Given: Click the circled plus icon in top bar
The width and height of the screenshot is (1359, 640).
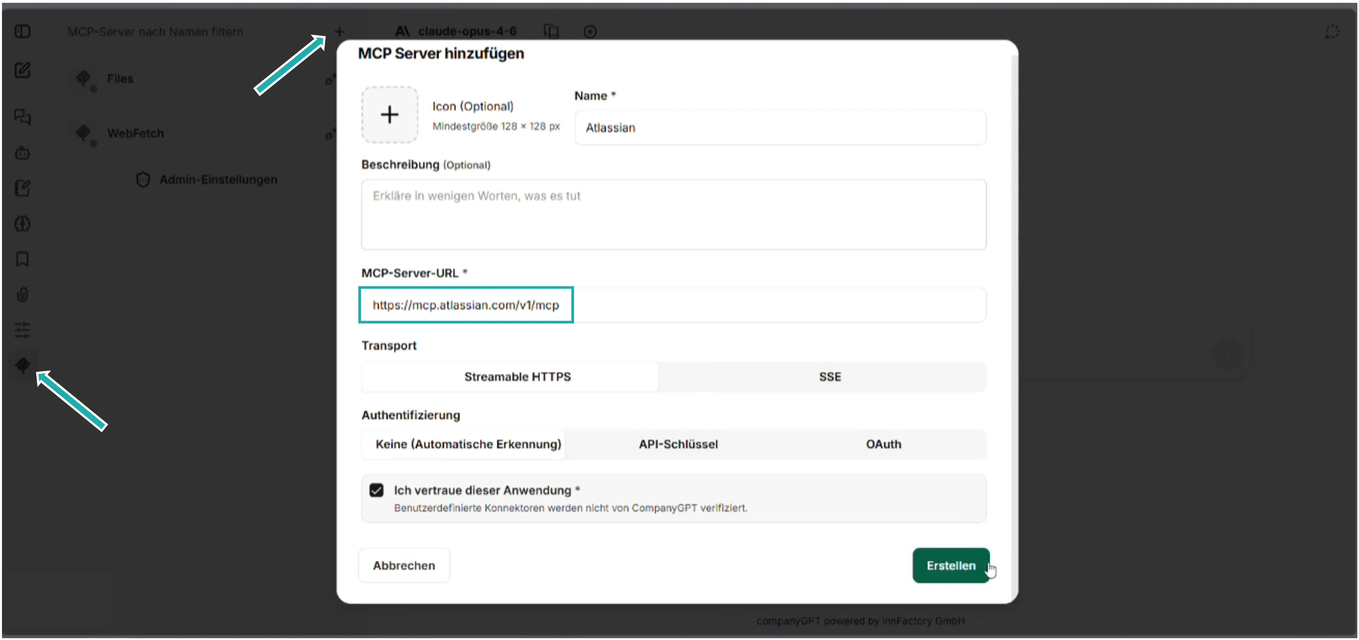Looking at the screenshot, I should coord(590,32).
